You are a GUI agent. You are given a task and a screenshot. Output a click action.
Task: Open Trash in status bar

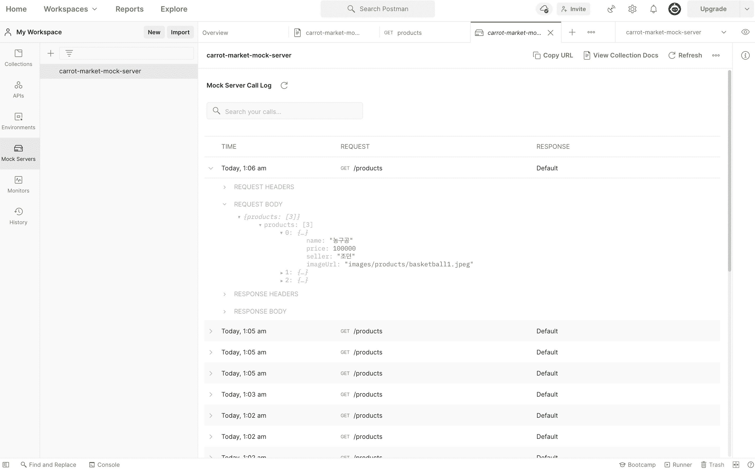point(712,465)
